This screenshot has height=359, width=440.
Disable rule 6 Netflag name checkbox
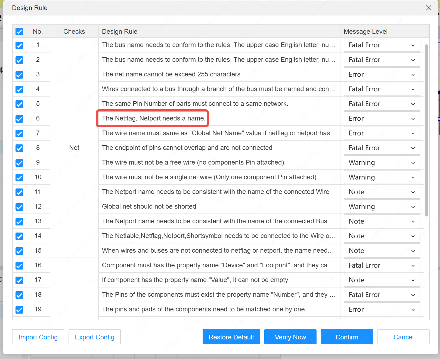pyautogui.click(x=19, y=119)
